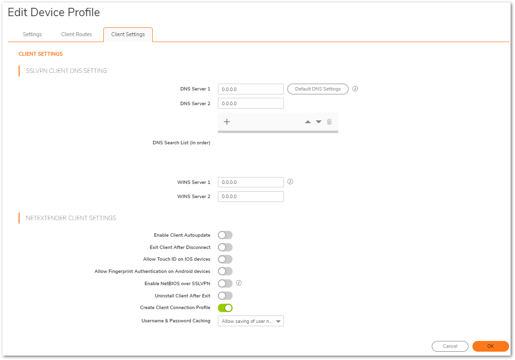Click info icon next to WINS Server 1

tap(290, 182)
